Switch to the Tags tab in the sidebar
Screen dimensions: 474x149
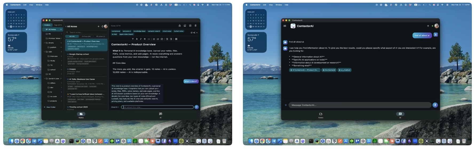tap(58, 25)
